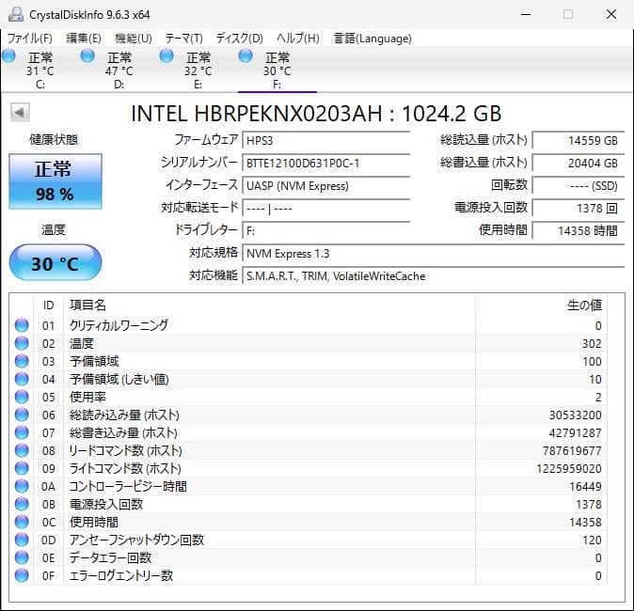
Task: Click status orb of attribute 0A コントローラービジー時間
Action: [x=22, y=486]
